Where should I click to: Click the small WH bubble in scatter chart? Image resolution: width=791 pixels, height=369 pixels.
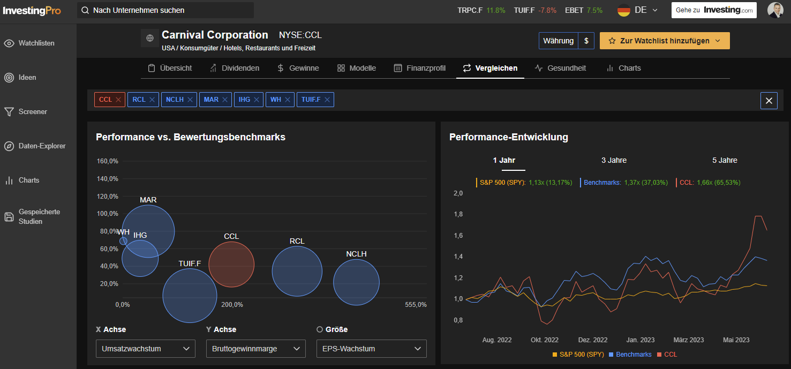click(x=123, y=241)
